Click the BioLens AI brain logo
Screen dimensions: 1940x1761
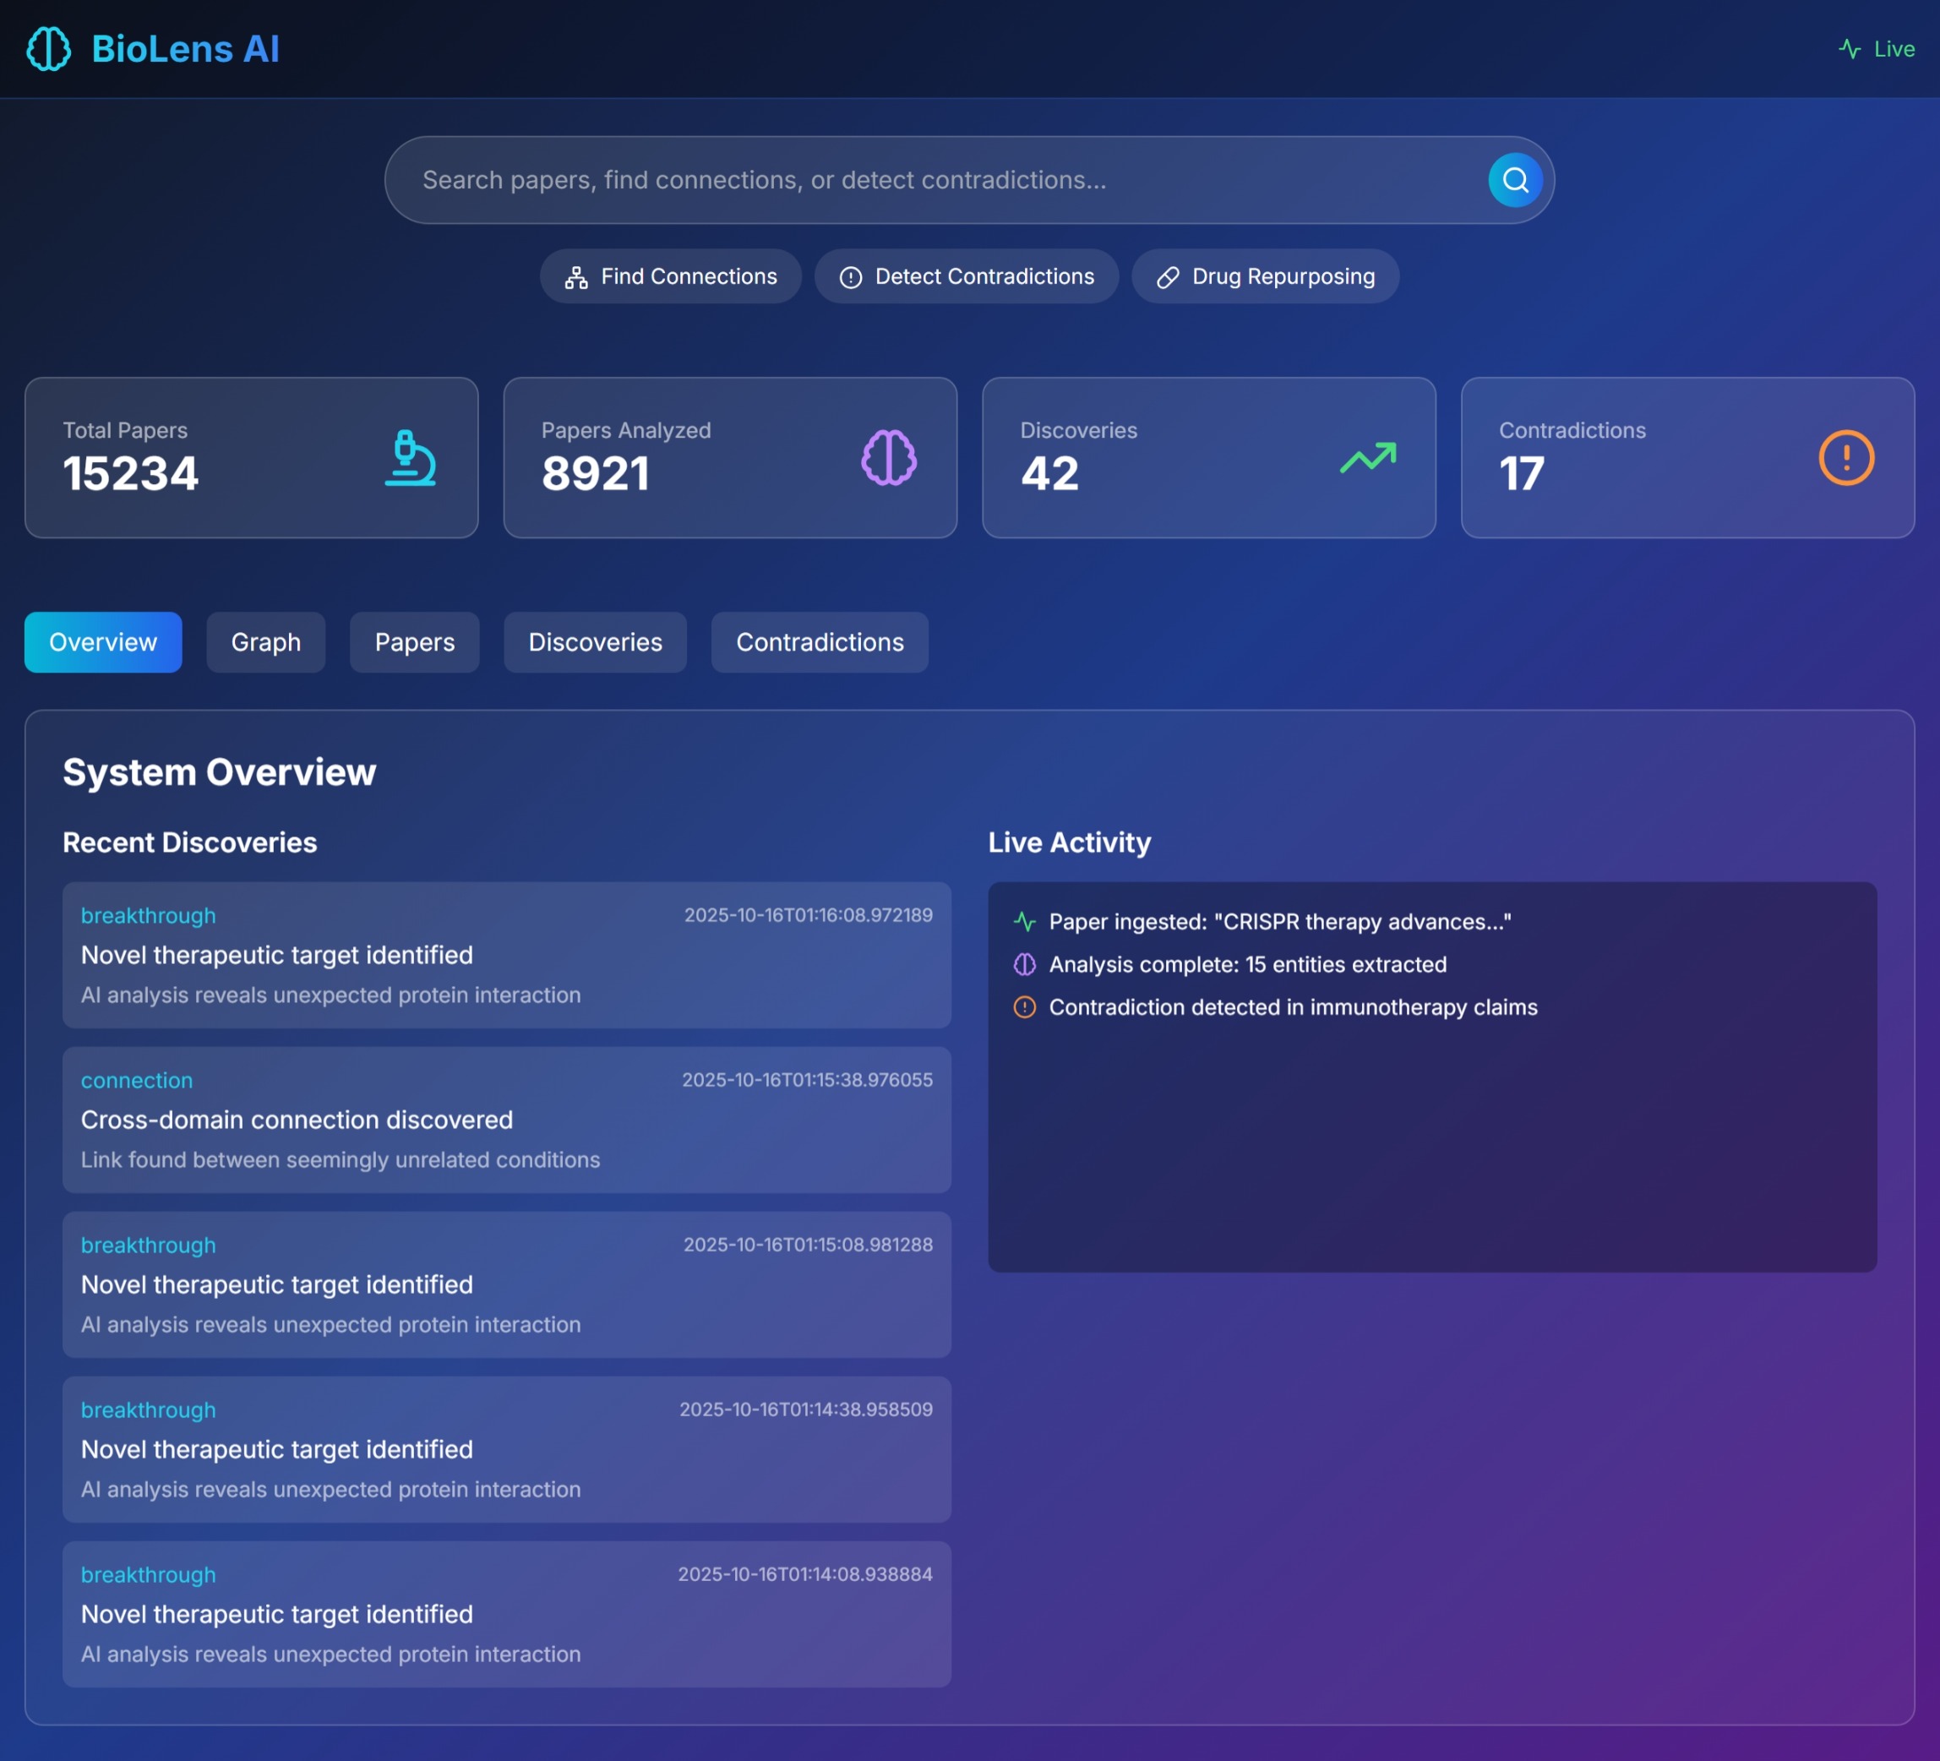click(x=48, y=49)
